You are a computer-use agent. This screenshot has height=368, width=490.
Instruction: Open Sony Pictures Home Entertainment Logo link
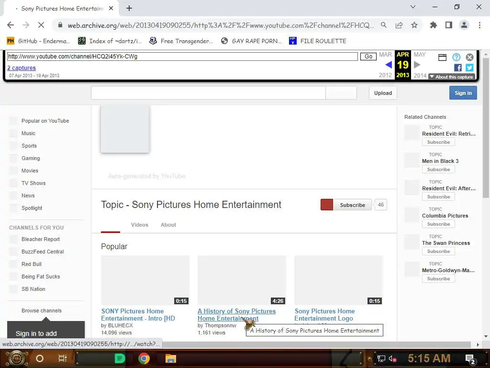pos(324,315)
